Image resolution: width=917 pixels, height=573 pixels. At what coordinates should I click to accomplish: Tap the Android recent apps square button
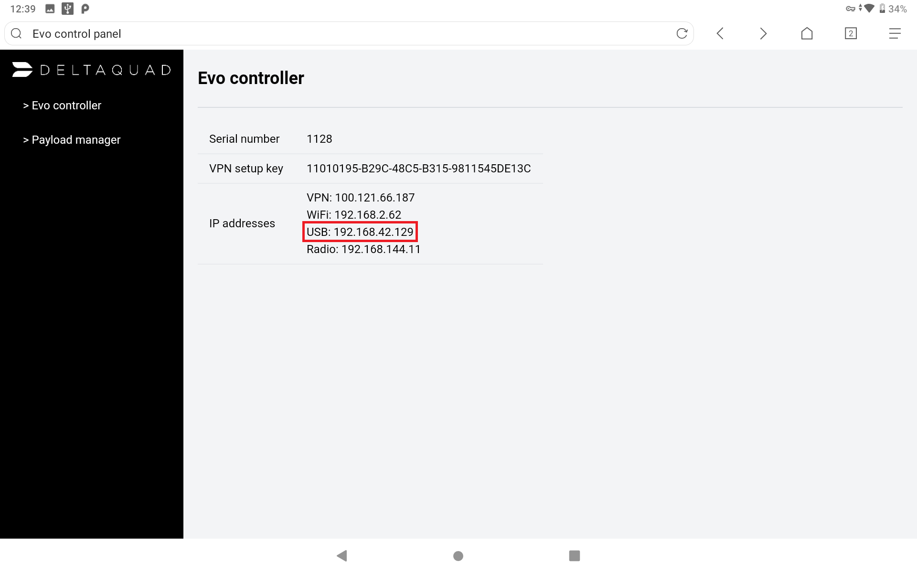pos(575,555)
